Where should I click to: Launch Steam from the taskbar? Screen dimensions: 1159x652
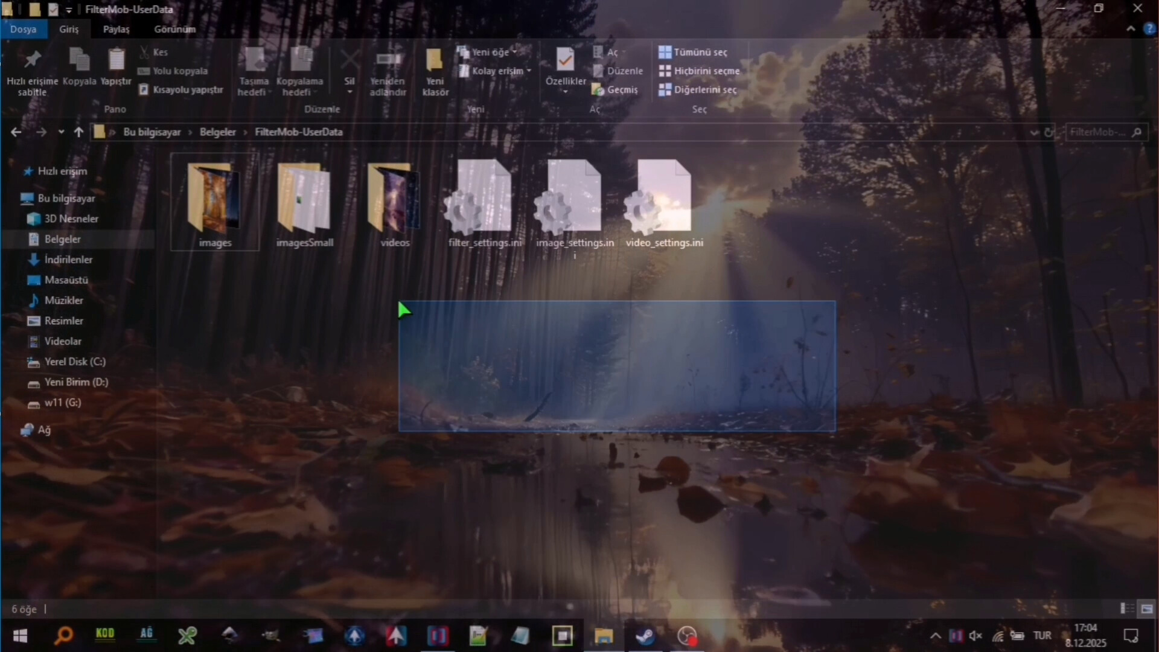point(645,636)
